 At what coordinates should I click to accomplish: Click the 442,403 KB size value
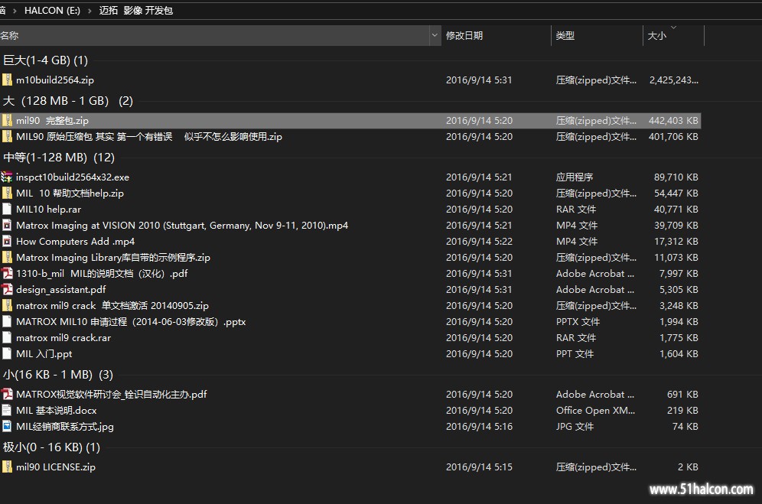point(673,121)
